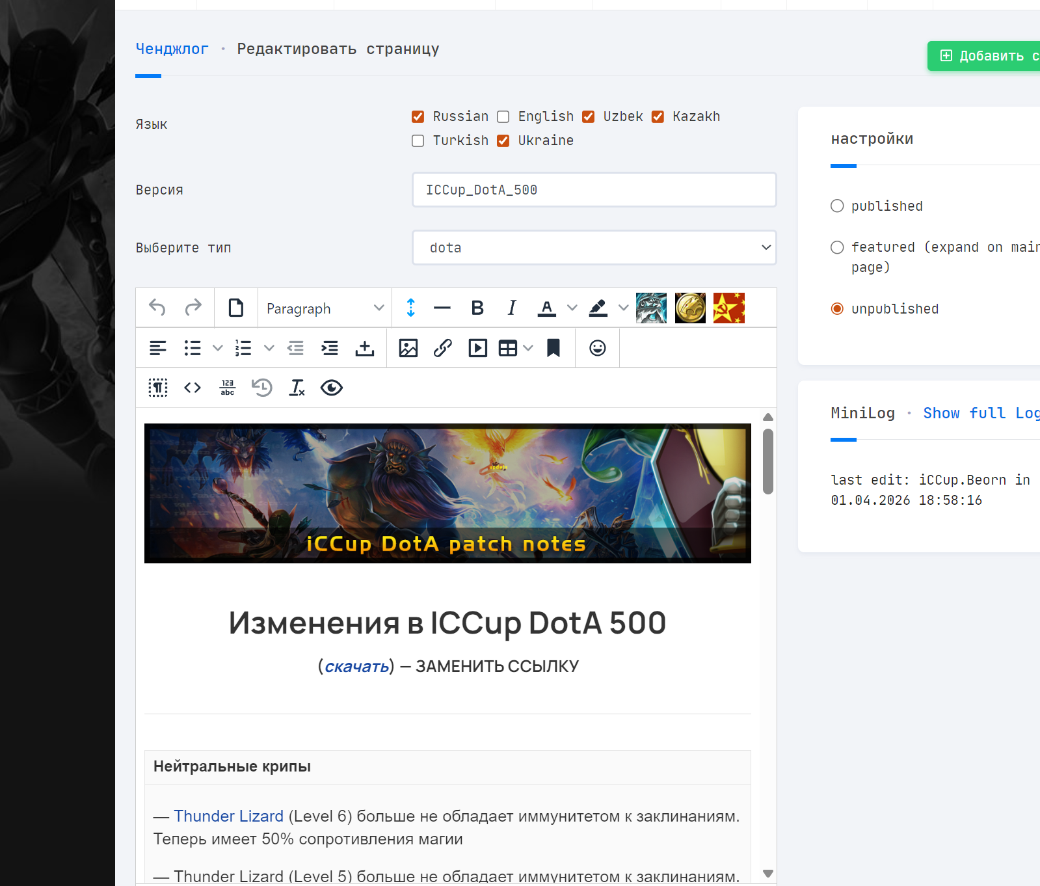Click the upload file icon
This screenshot has height=886, width=1040.
pyautogui.click(x=365, y=348)
